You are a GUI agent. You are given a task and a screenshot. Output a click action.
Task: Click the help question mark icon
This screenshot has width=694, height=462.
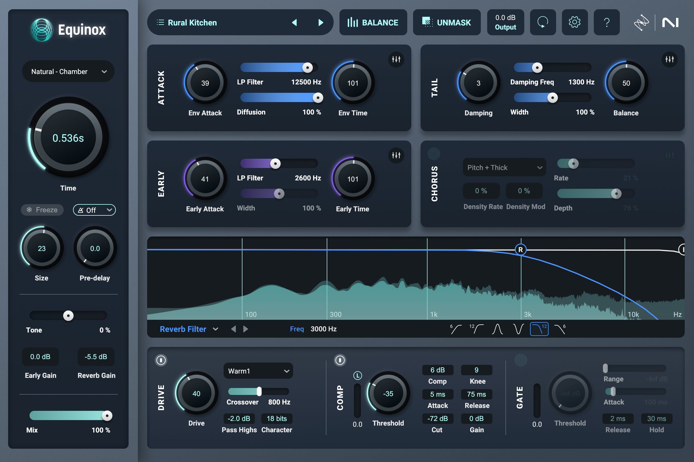[x=606, y=22]
